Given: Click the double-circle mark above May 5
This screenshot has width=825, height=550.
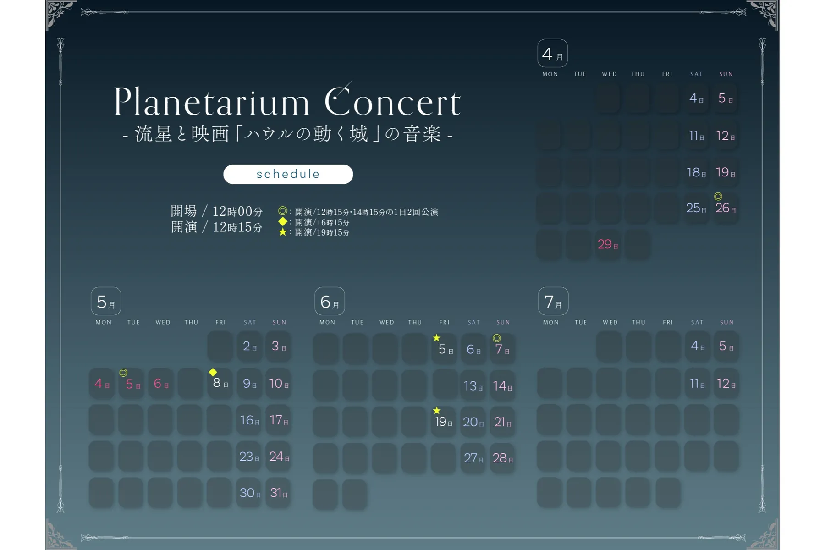Looking at the screenshot, I should pyautogui.click(x=123, y=373).
